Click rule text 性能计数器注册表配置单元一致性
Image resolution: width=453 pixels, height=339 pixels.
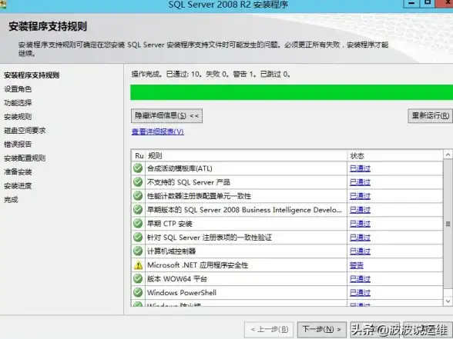199,196
